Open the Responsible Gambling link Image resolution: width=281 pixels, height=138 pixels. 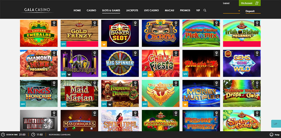point(60,135)
